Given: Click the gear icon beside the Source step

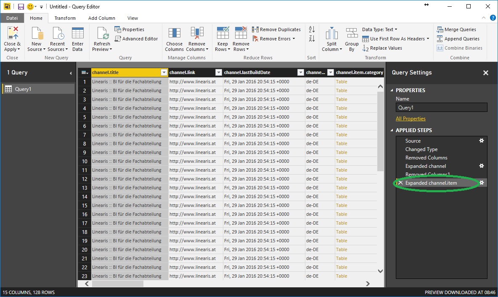Looking at the screenshot, I should coord(482,141).
